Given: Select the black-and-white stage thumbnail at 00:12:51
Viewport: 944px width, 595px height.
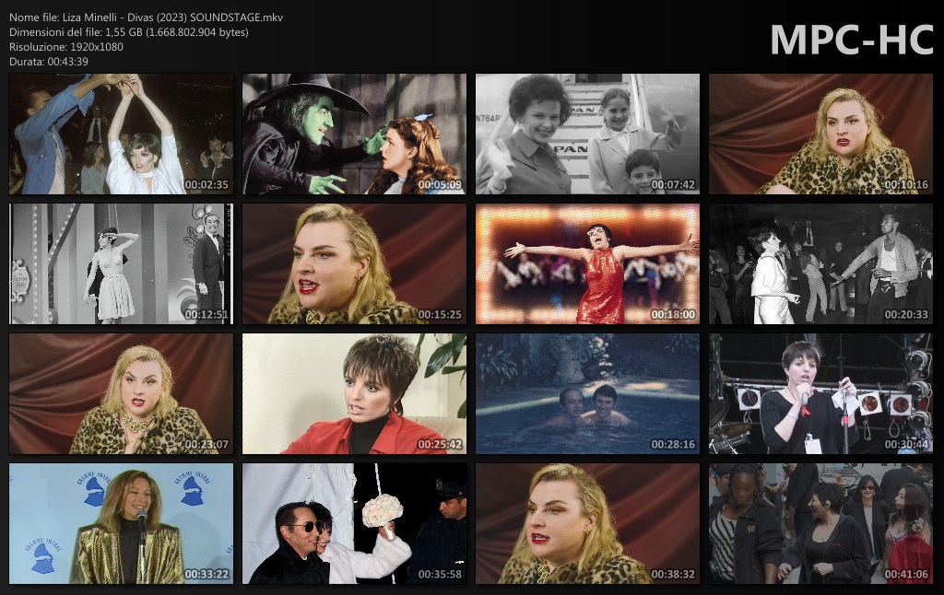Looking at the screenshot, I should click(122, 264).
